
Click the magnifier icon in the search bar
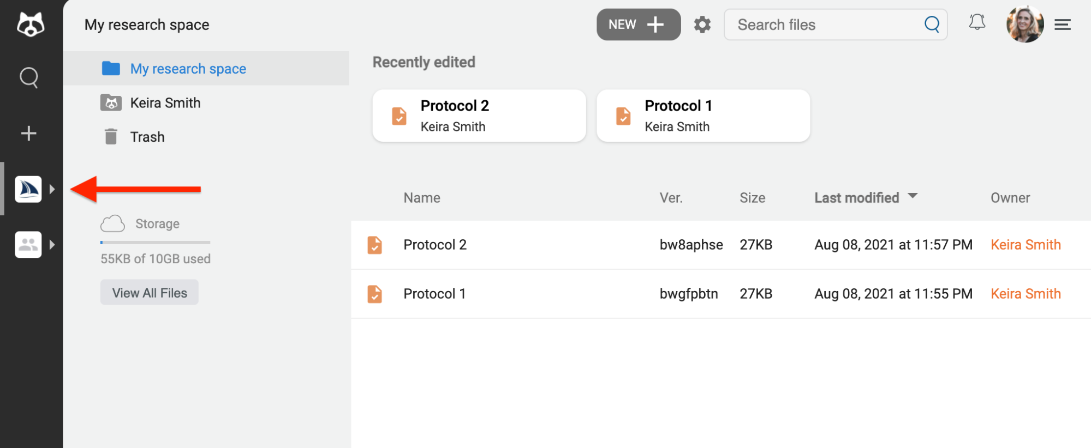tap(931, 24)
